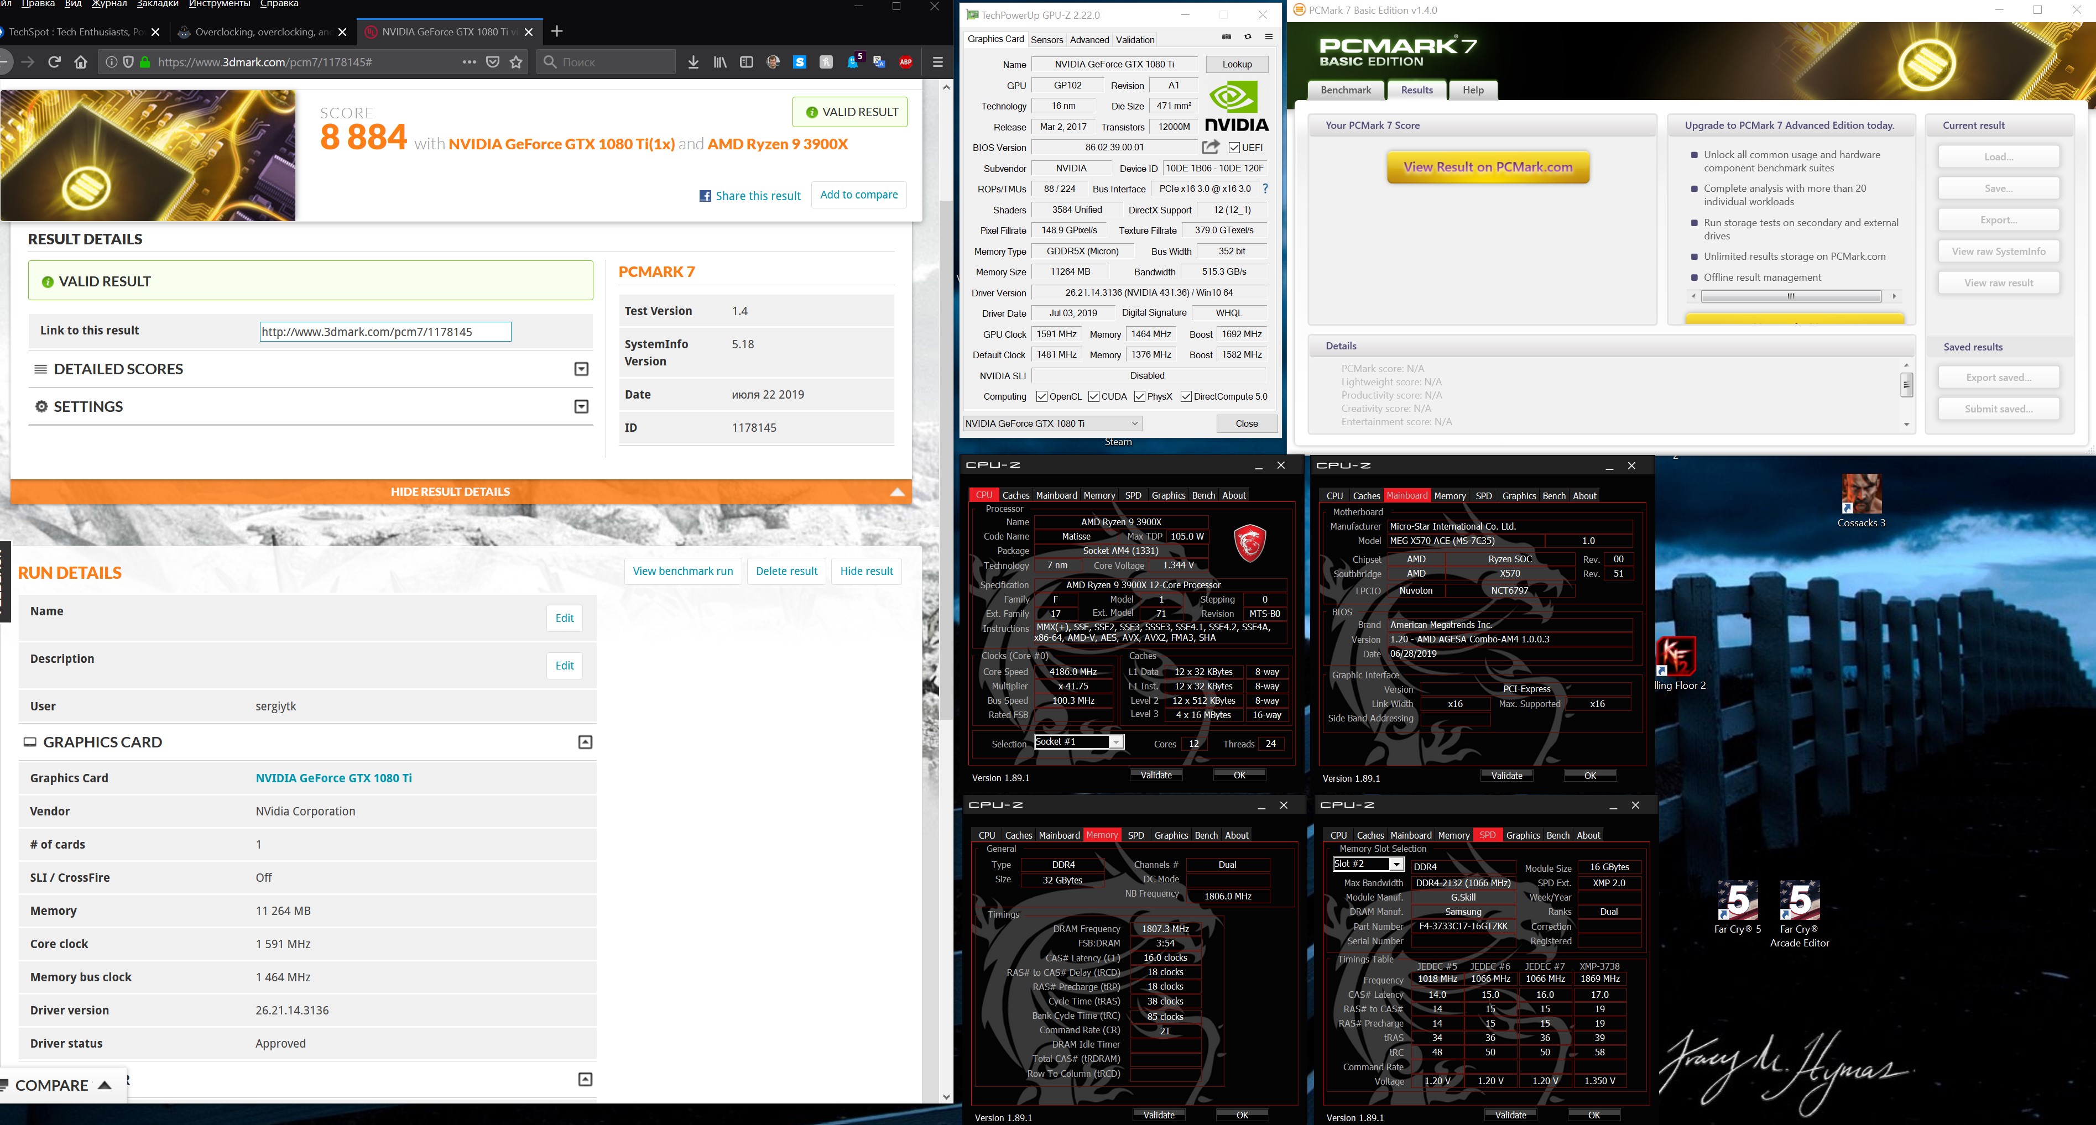This screenshot has width=2096, height=1125.
Task: Open Firefox downloads arrow icon
Action: [694, 62]
